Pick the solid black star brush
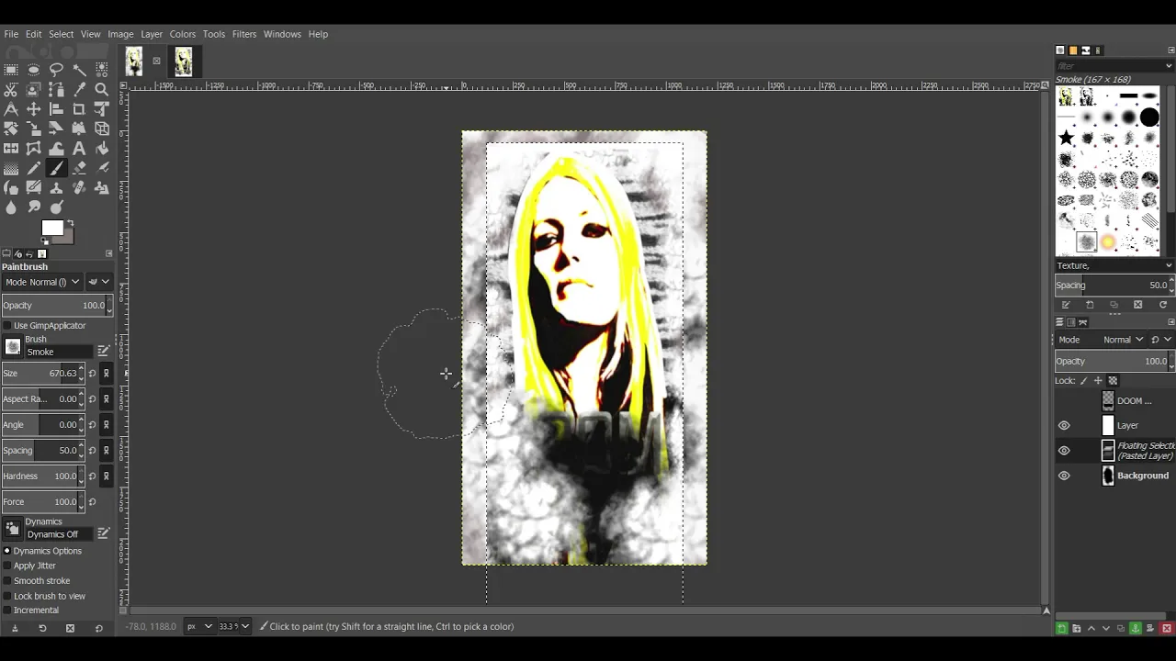The image size is (1176, 661). (1066, 138)
